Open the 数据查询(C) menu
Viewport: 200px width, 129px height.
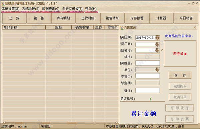(51, 9)
